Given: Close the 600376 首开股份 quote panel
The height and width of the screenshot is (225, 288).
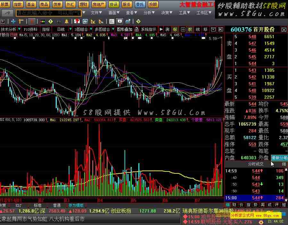Looking at the screenshot, I should point(284,29).
